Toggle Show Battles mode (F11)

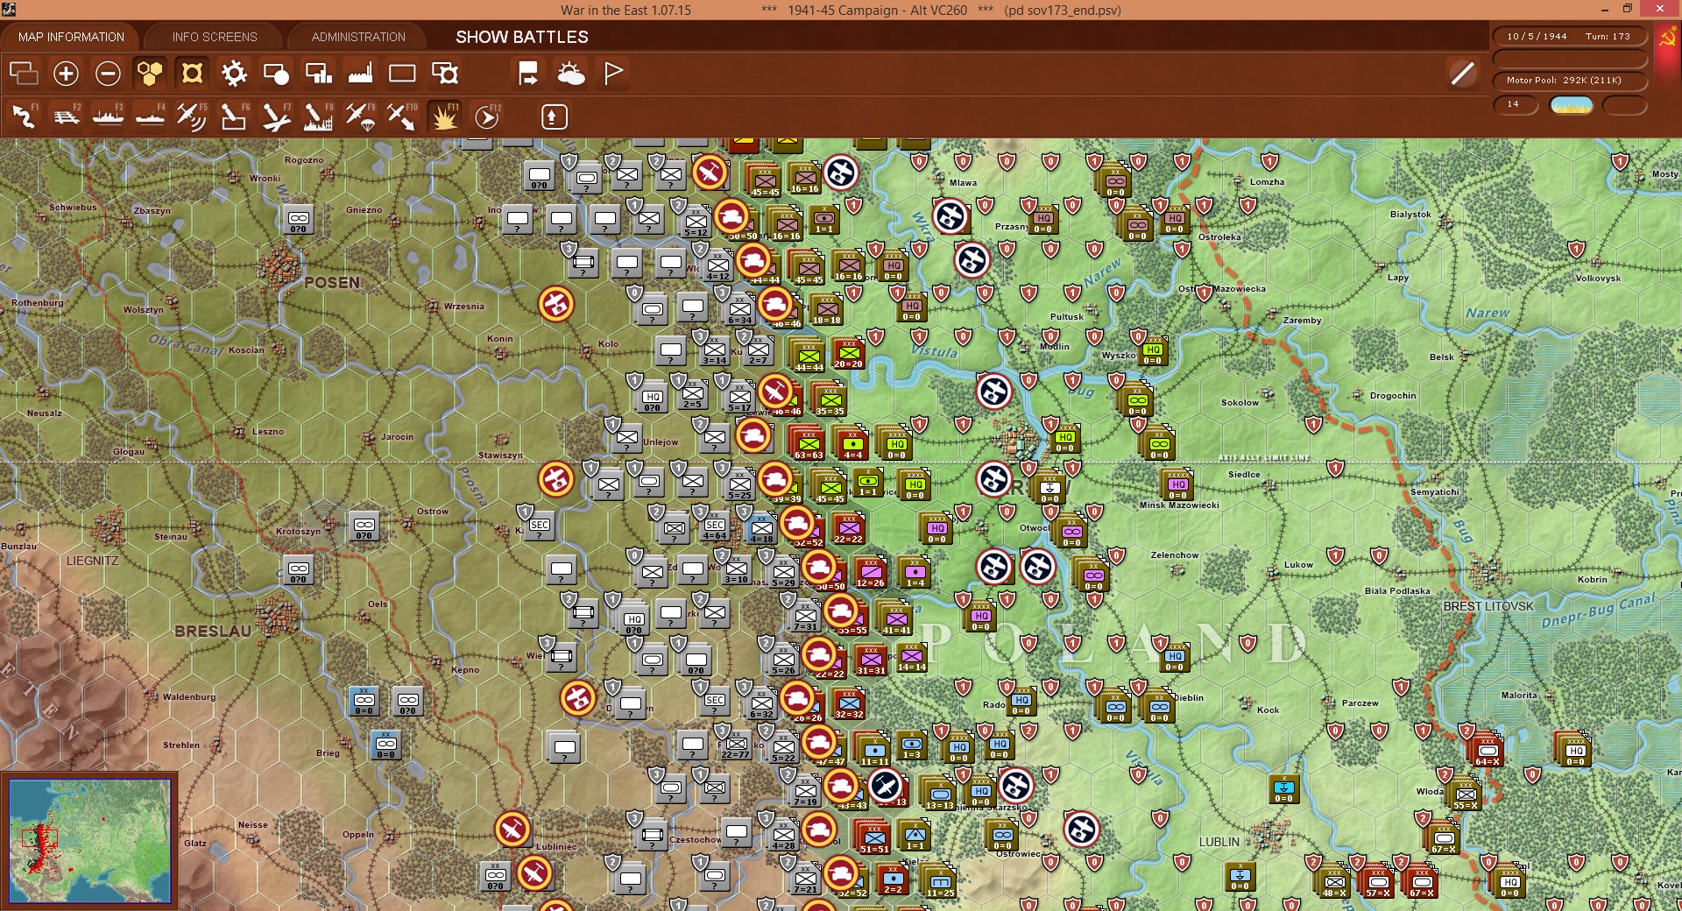tap(444, 117)
